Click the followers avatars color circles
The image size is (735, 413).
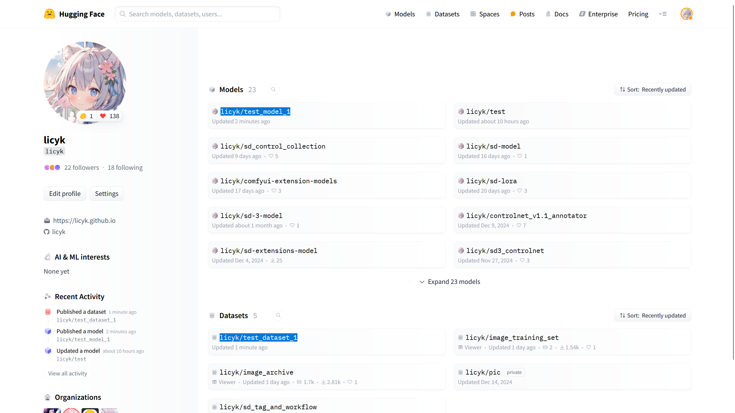pos(52,167)
